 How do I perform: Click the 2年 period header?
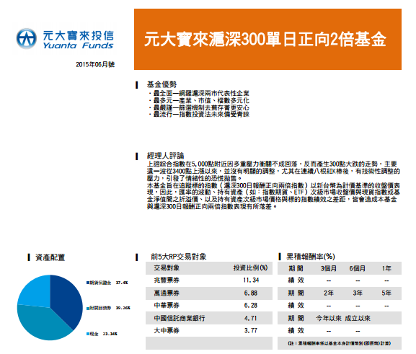pyautogui.click(x=329, y=293)
